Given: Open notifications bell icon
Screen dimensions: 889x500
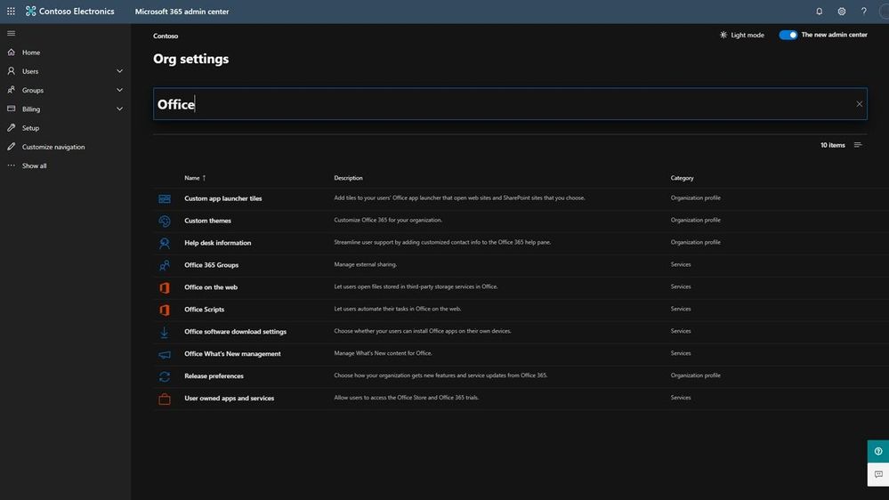Looking at the screenshot, I should [x=820, y=12].
